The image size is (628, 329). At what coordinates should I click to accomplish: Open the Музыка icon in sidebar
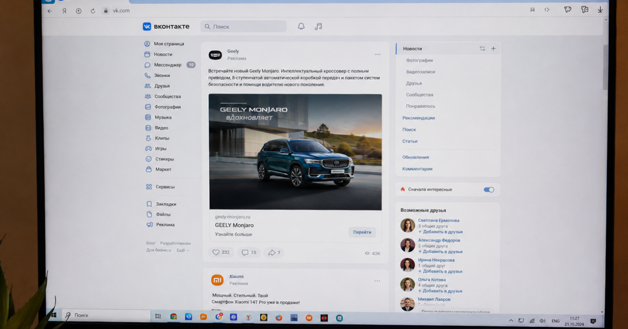(x=148, y=117)
